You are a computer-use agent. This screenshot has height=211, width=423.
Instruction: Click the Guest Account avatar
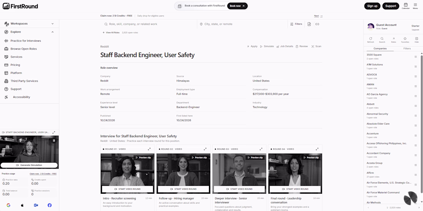click(x=371, y=26)
